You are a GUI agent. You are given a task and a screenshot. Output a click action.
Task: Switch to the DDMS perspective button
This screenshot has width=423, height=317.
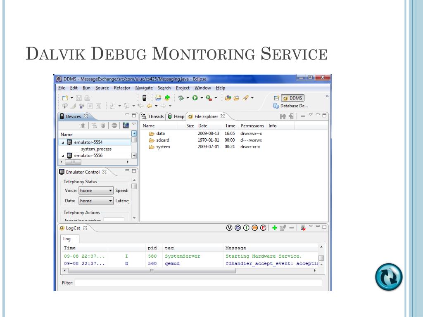pyautogui.click(x=293, y=98)
